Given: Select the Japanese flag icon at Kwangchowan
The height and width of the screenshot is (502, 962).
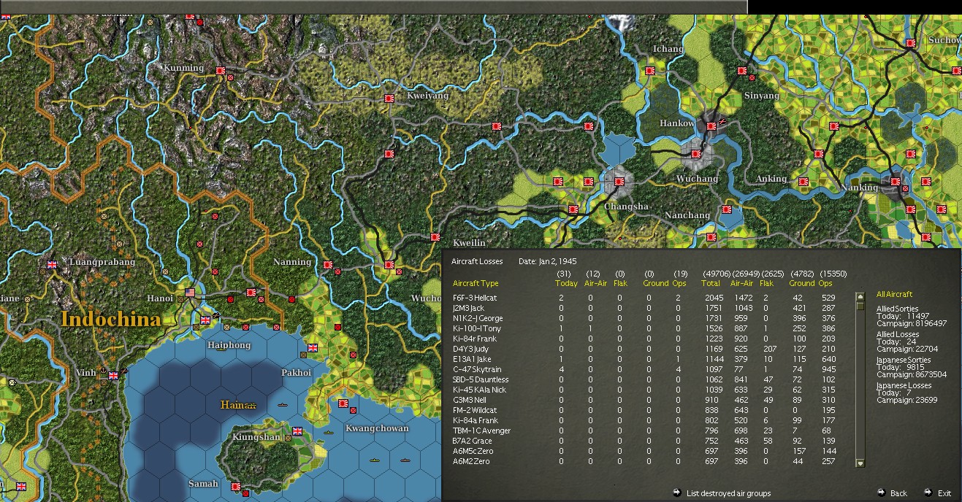Looking at the screenshot, I should (x=343, y=403).
